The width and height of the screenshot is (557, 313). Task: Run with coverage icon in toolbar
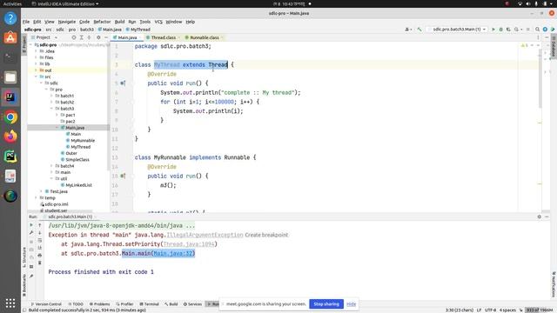pos(508,30)
